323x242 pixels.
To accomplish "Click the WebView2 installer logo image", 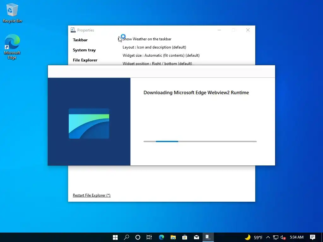I will pyautogui.click(x=89, y=124).
